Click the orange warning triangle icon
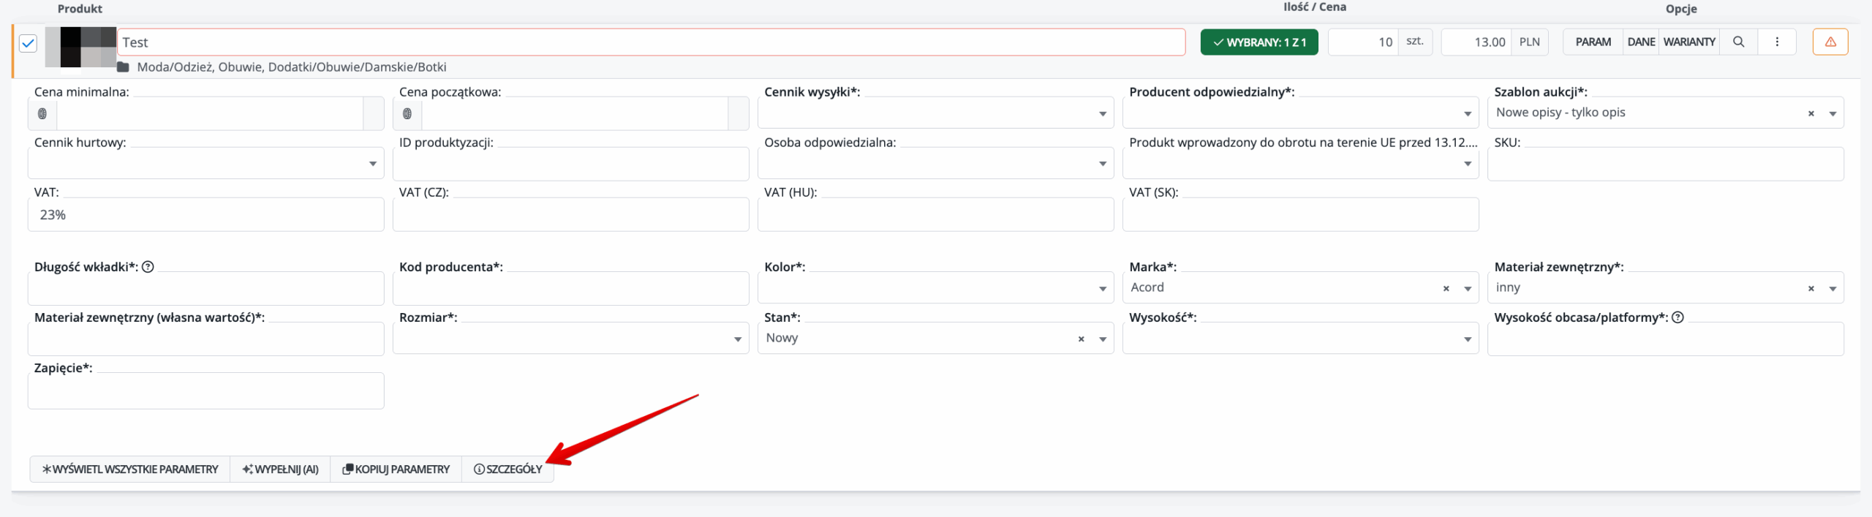The width and height of the screenshot is (1872, 517). pyautogui.click(x=1830, y=42)
